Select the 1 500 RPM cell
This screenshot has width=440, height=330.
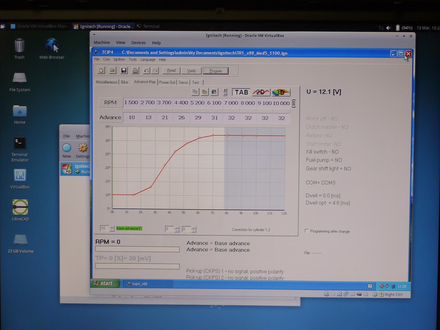coord(131,103)
